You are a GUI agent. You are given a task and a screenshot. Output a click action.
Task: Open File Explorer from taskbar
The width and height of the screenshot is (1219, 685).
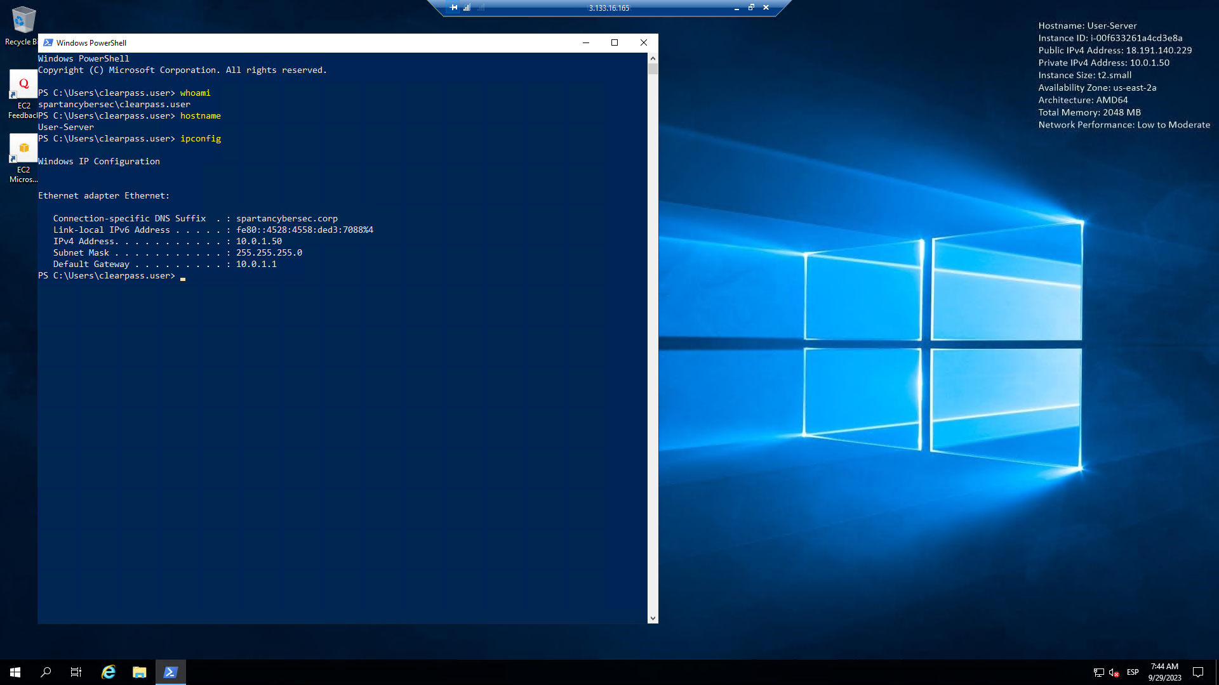(140, 672)
